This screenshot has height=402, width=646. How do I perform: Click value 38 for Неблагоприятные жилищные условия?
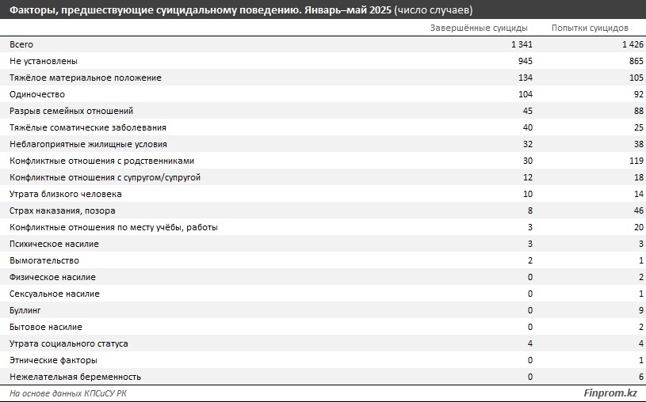pos(639,144)
